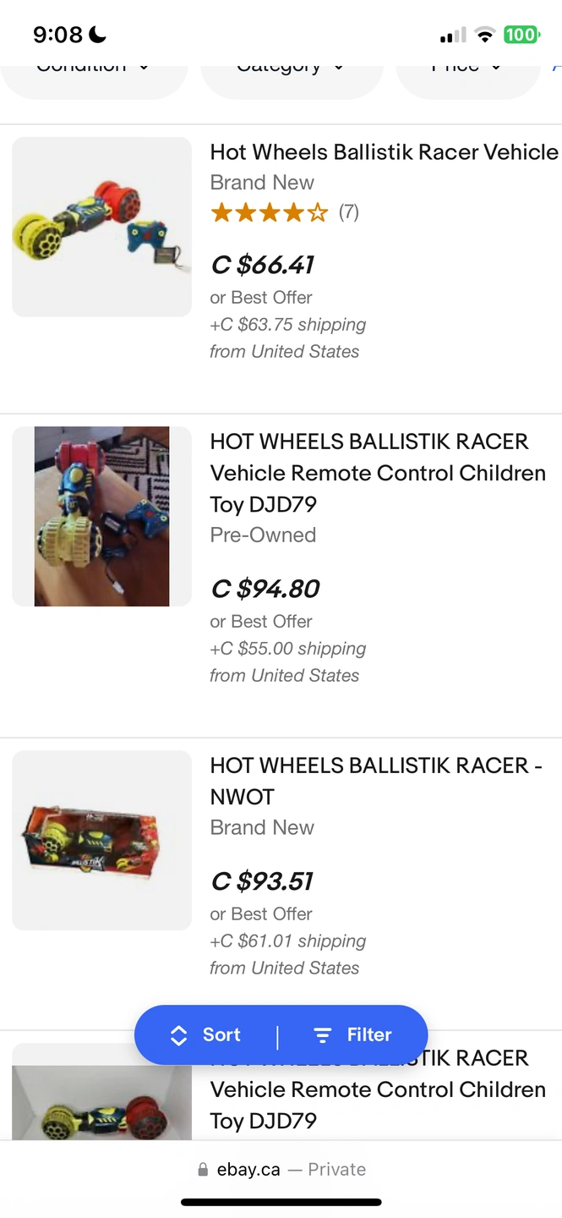Screen dimensions: 562x1218
Task: Tap the ebay.ca address bar
Action: pyautogui.click(x=281, y=1170)
